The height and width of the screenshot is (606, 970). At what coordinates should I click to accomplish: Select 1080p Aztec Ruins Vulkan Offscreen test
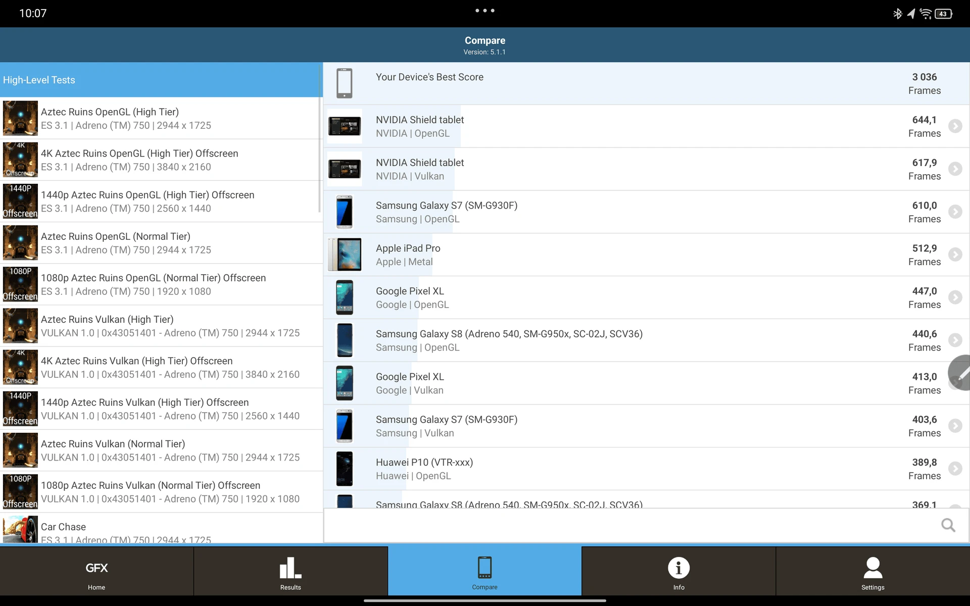pyautogui.click(x=161, y=492)
